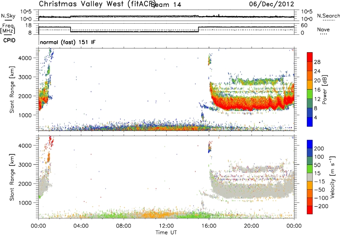
Task: Select the text 'normal (fast) 151 IF'
Action: (x=68, y=42)
